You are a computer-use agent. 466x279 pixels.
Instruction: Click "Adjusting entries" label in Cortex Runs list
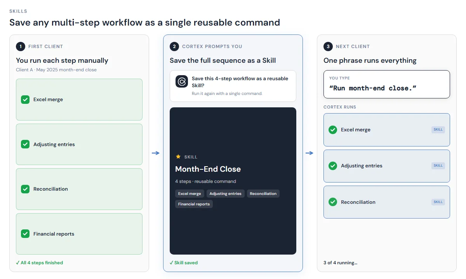pos(362,166)
